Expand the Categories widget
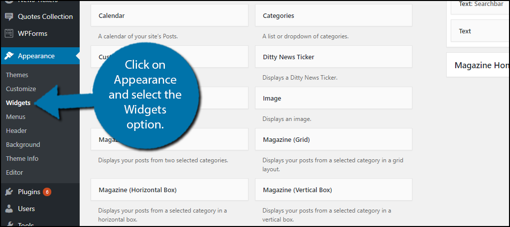510x227 pixels. point(333,16)
